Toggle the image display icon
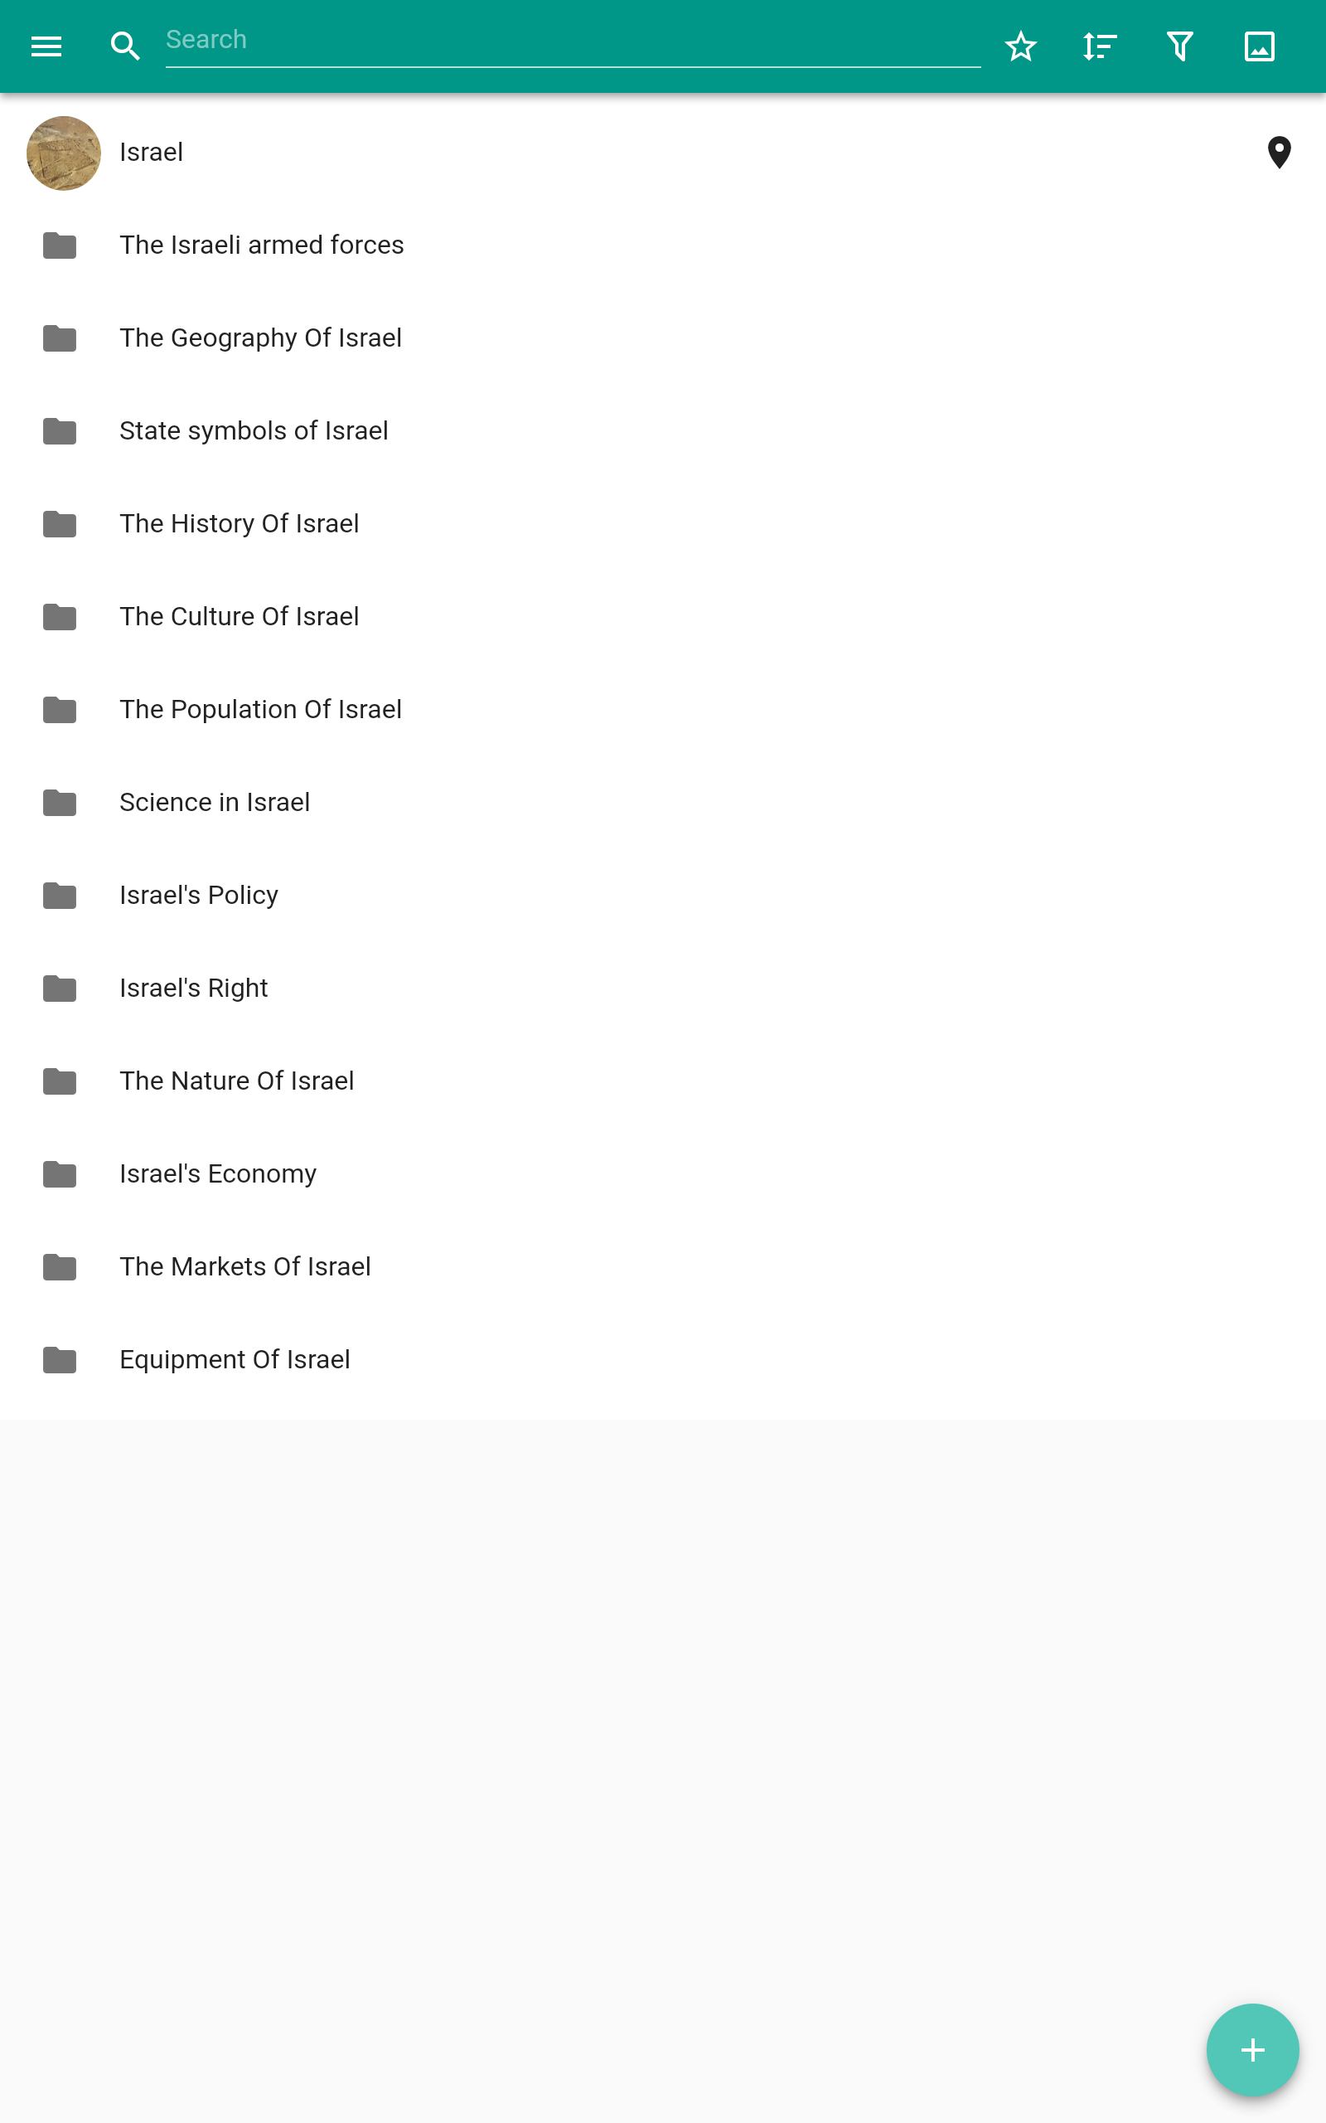The height and width of the screenshot is (2123, 1326). (x=1260, y=46)
